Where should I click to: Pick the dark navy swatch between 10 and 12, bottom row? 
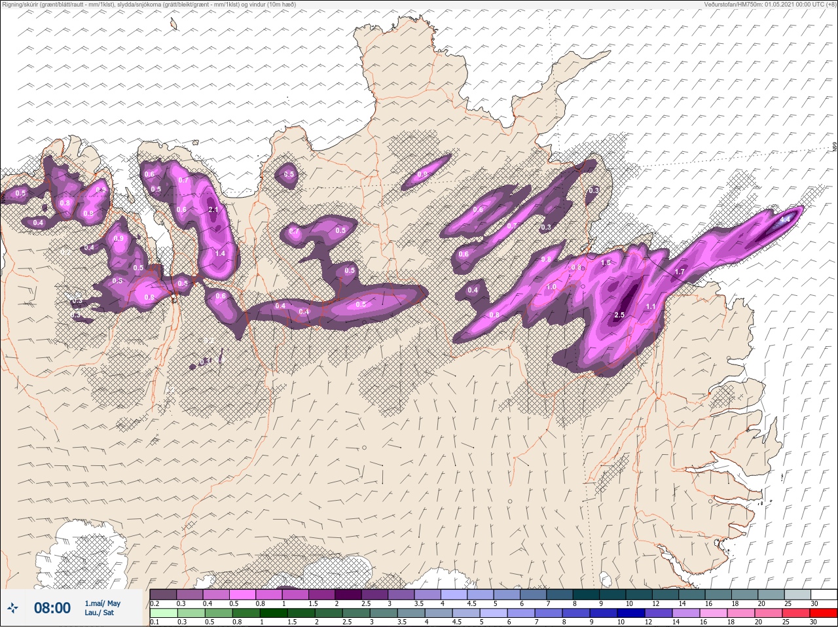coord(631,613)
